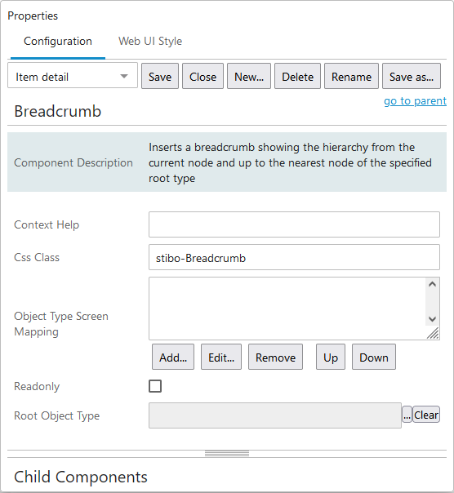This screenshot has height=493, width=454.
Task: Clear the Root Object Type field
Action: coord(426,415)
